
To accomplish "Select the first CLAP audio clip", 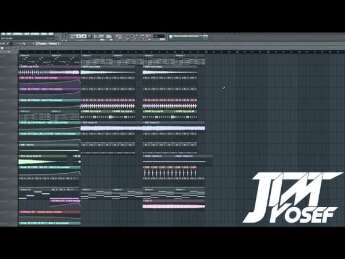I will point(147,172).
